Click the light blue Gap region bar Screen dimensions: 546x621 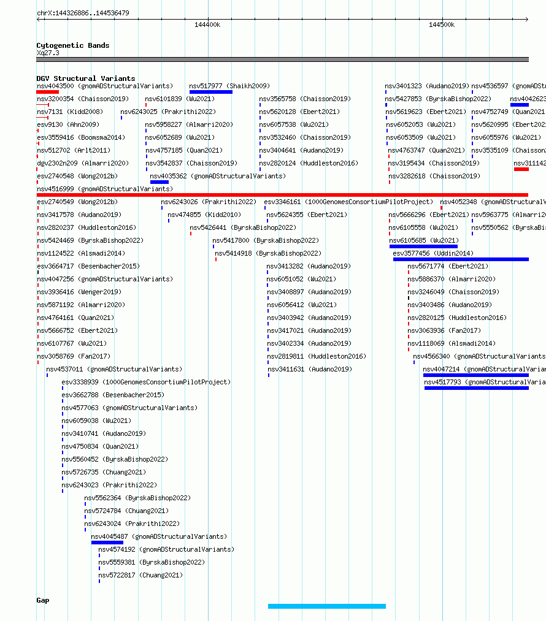pyautogui.click(x=327, y=606)
